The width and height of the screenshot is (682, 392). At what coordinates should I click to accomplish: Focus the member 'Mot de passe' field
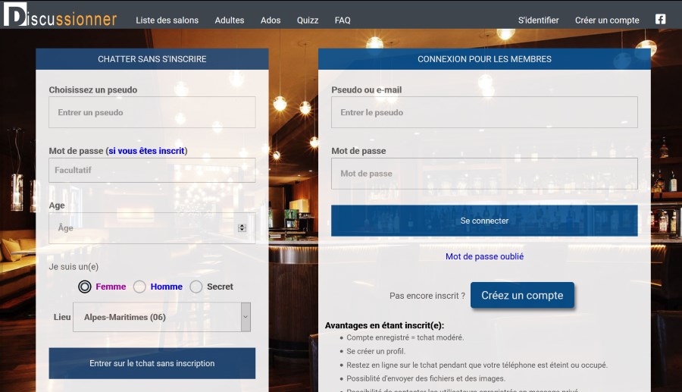(x=484, y=174)
